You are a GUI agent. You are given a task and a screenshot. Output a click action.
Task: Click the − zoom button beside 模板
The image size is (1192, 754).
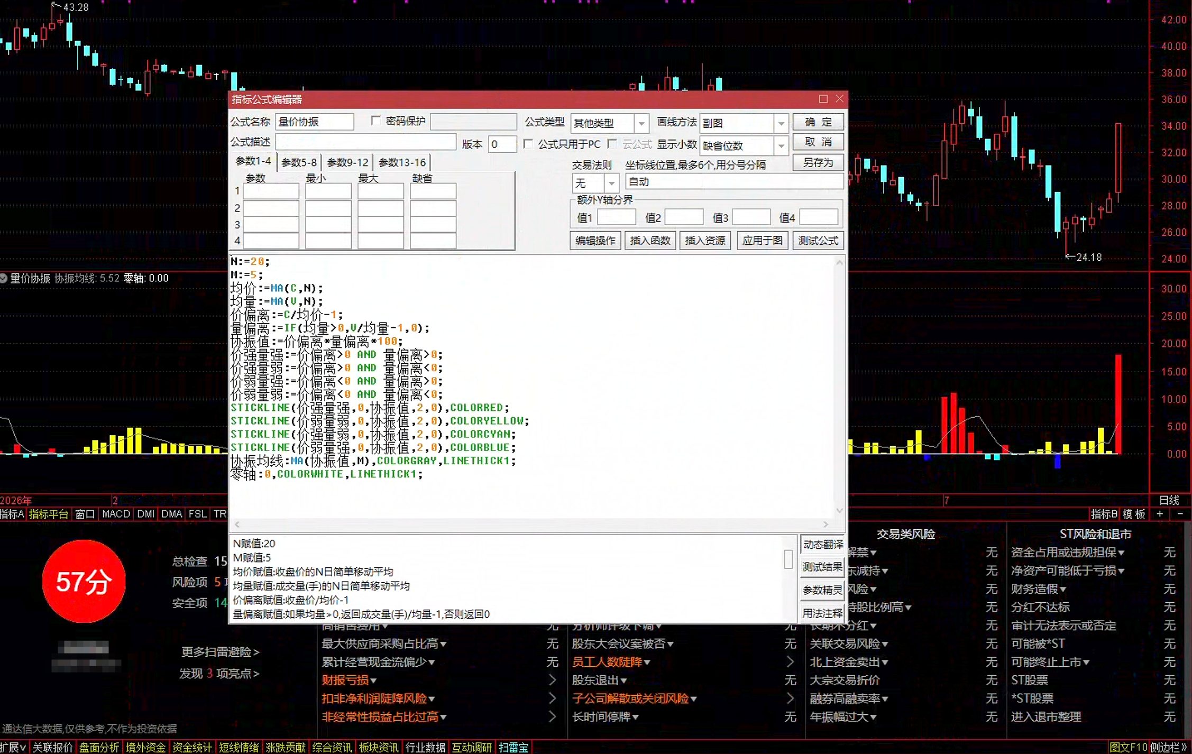coord(1180,514)
